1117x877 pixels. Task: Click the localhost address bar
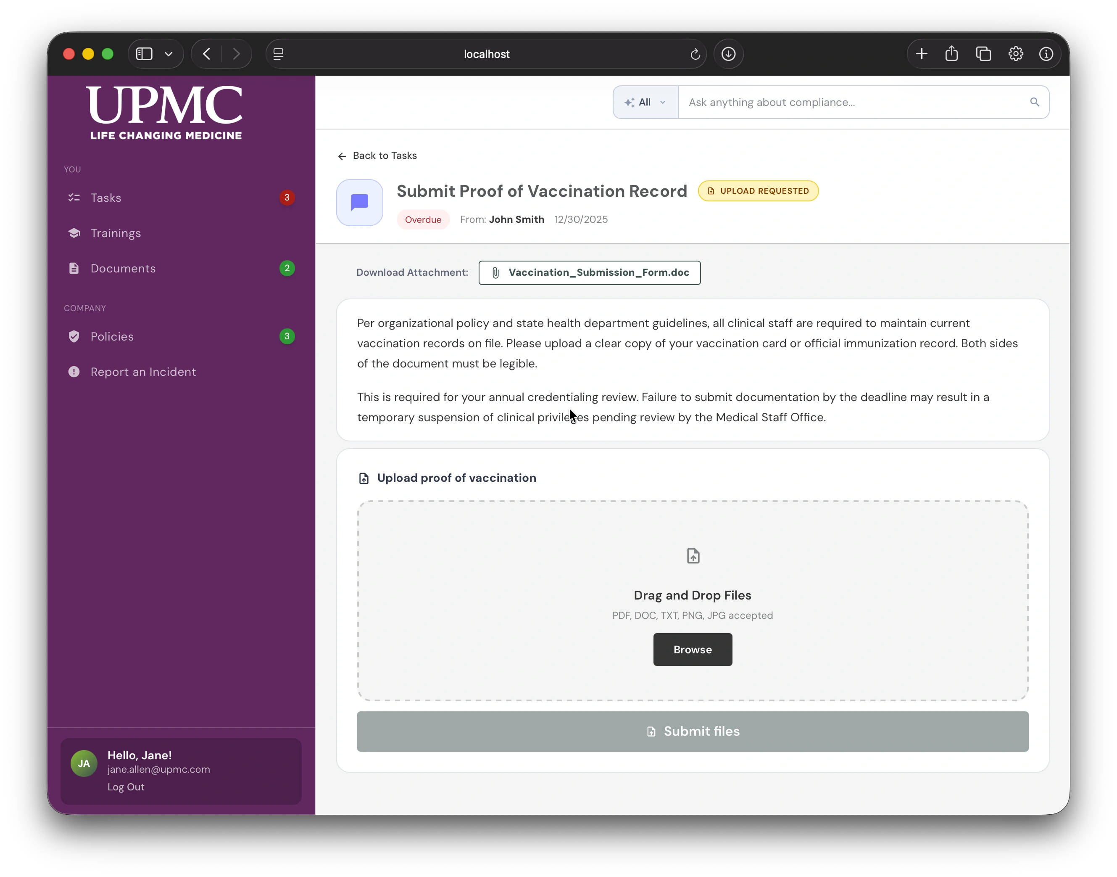click(x=486, y=54)
